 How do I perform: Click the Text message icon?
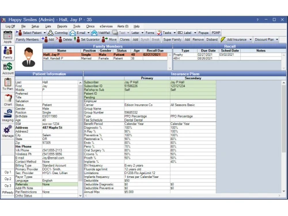(x=115, y=33)
